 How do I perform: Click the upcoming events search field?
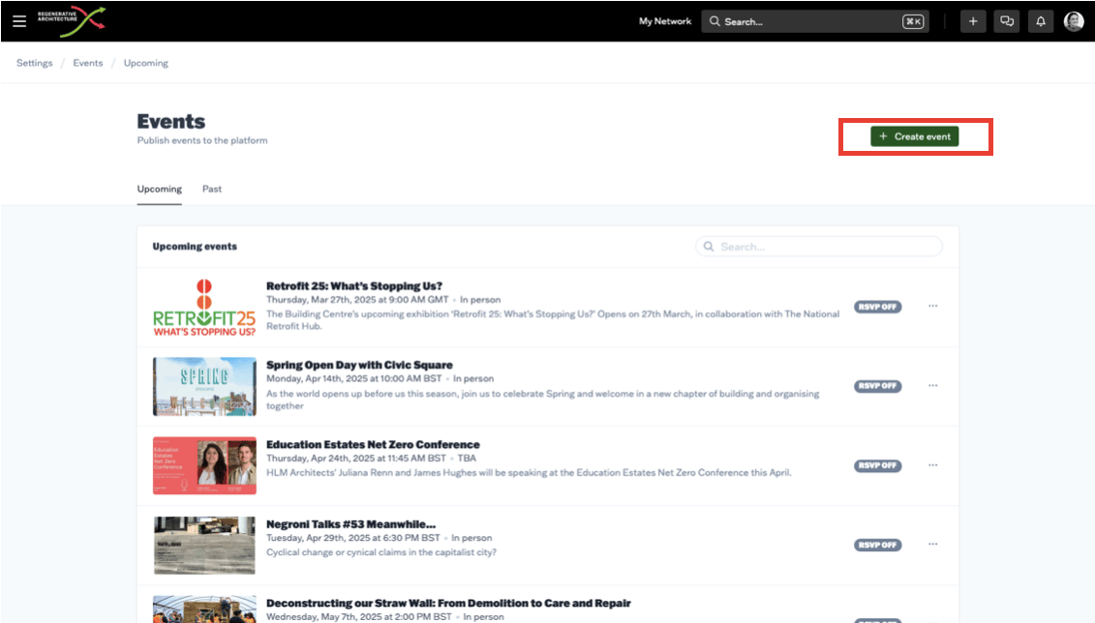[819, 247]
